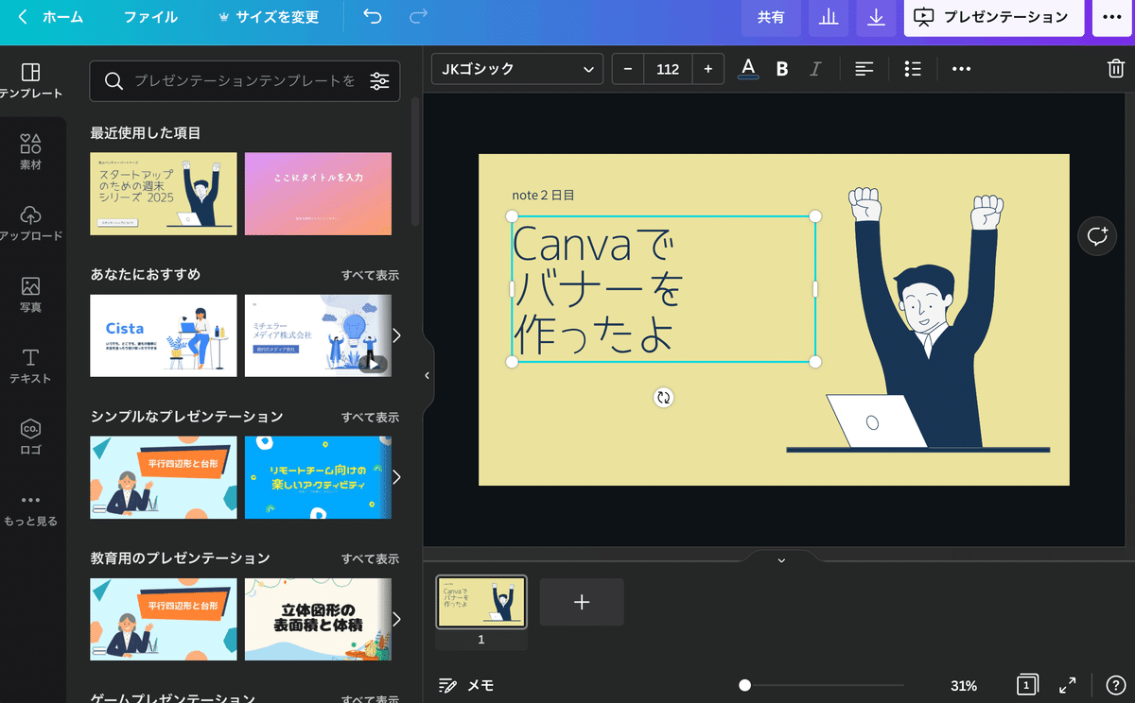Select the 立体図形の表面積と体積 template

[x=319, y=619]
